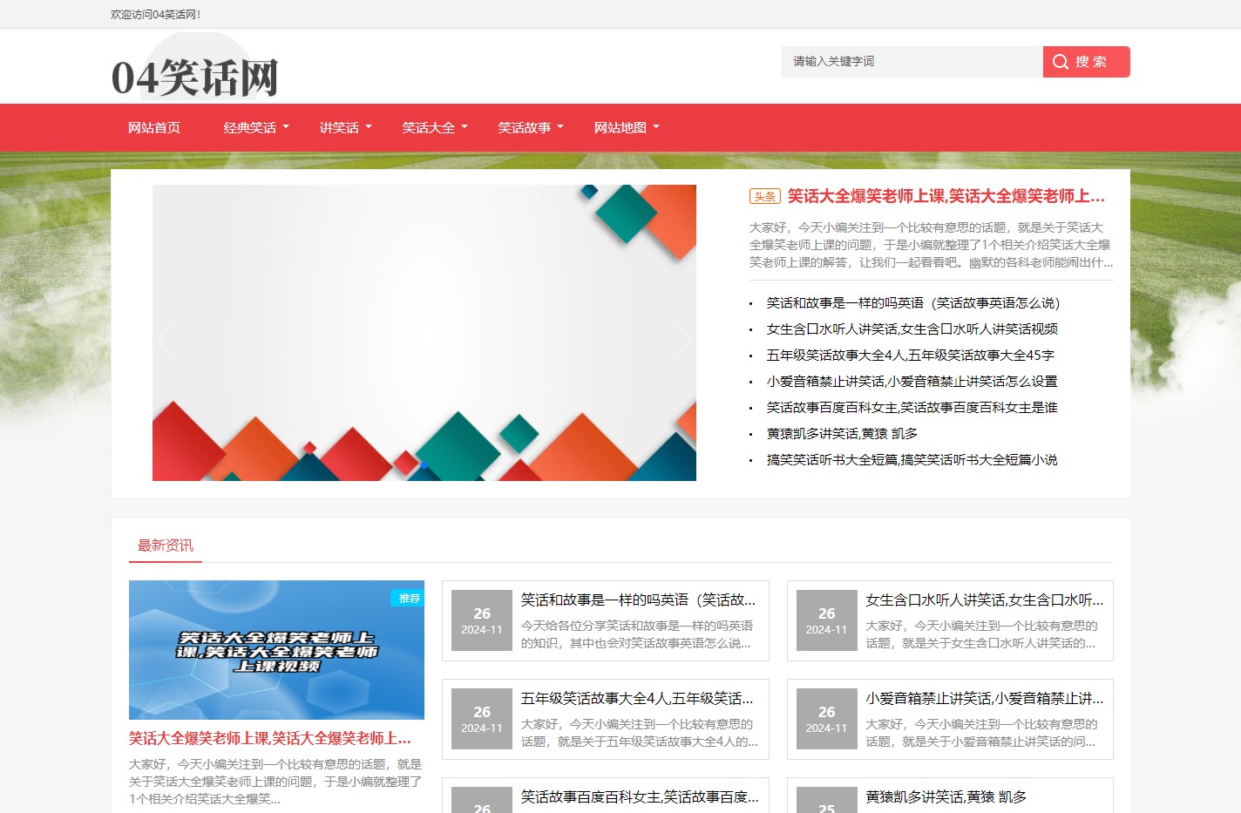Click summary text 今天给各位分享笑话和故事

click(x=637, y=634)
